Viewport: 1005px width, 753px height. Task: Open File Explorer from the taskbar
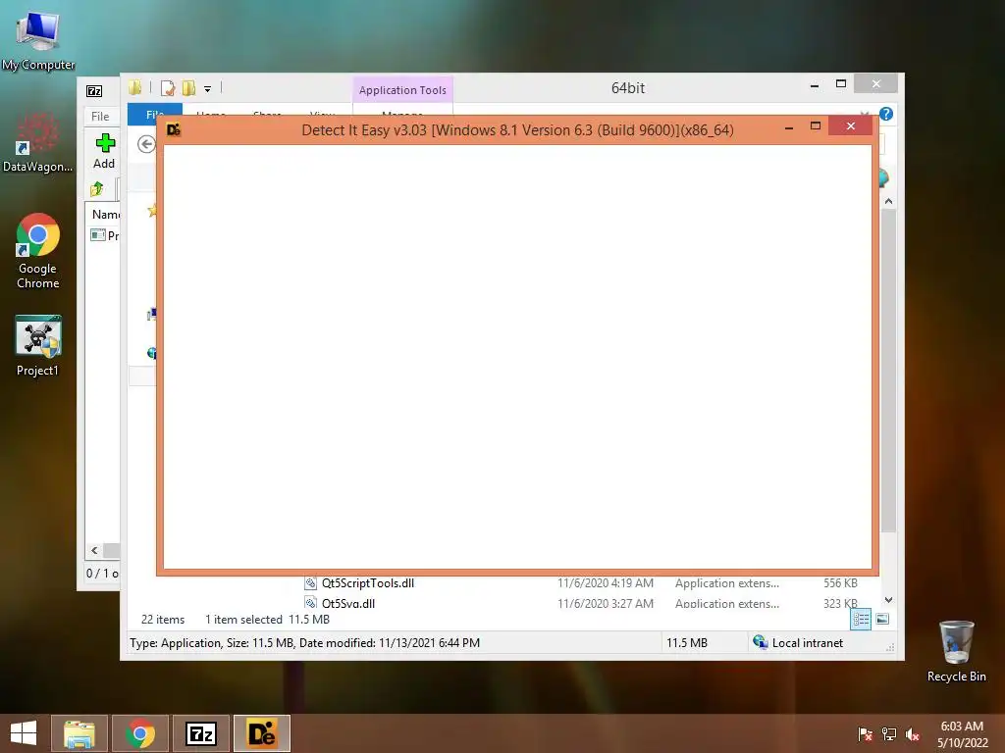click(x=79, y=733)
